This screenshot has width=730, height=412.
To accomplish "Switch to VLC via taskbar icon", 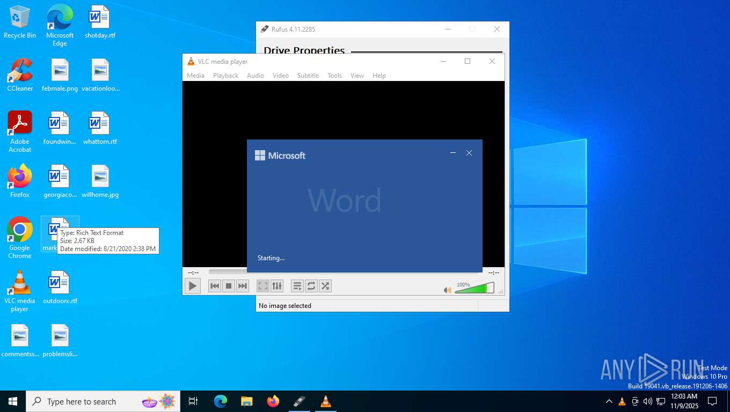I will [x=326, y=401].
